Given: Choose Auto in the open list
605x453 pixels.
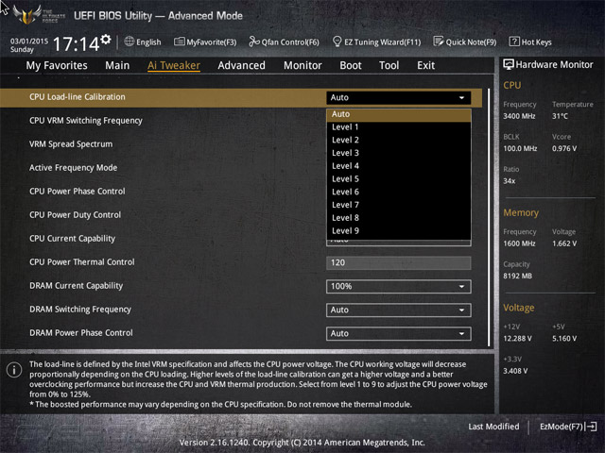Looking at the screenshot, I should (399, 114).
